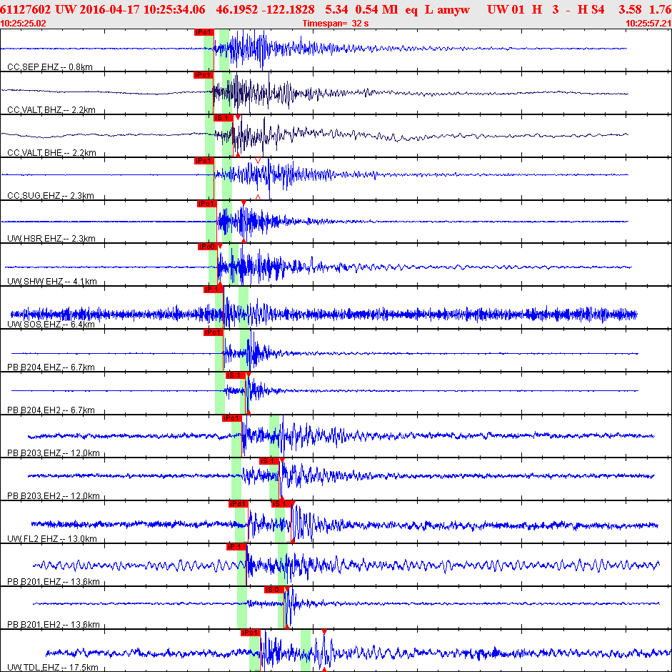672x672 pixels.
Task: Select the UW.SOS.EHZ 6.4km station label
Action: pos(51,325)
